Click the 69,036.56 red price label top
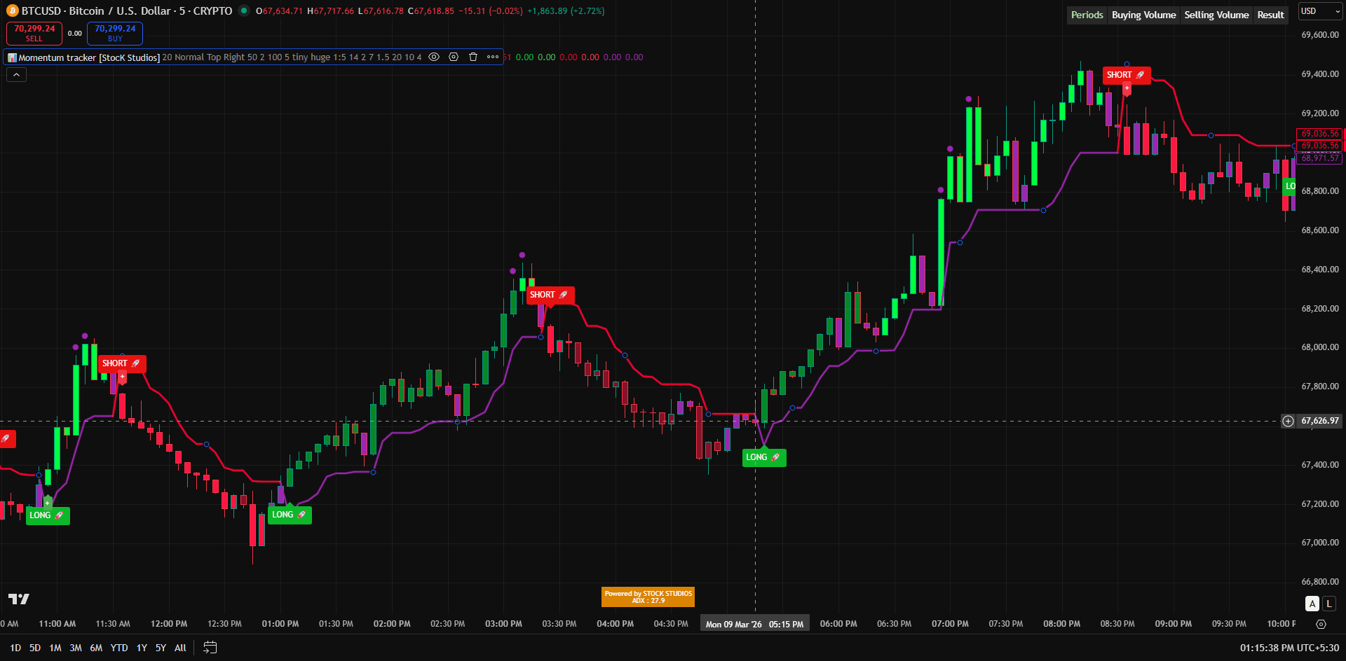The image size is (1346, 661). coord(1319,134)
